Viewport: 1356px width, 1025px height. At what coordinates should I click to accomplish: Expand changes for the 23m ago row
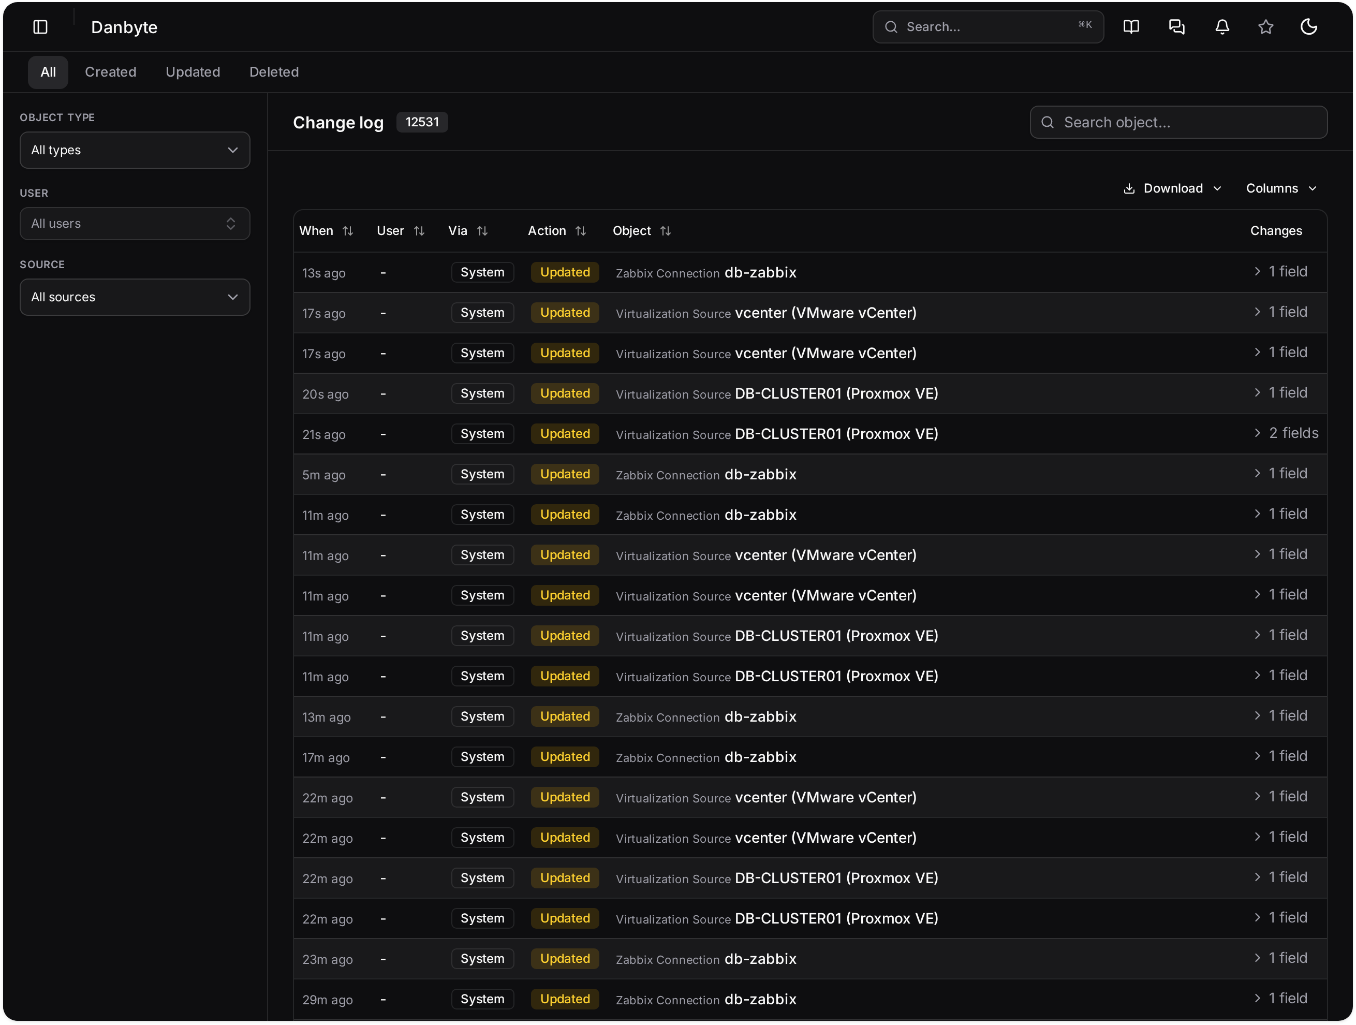[1280, 958]
